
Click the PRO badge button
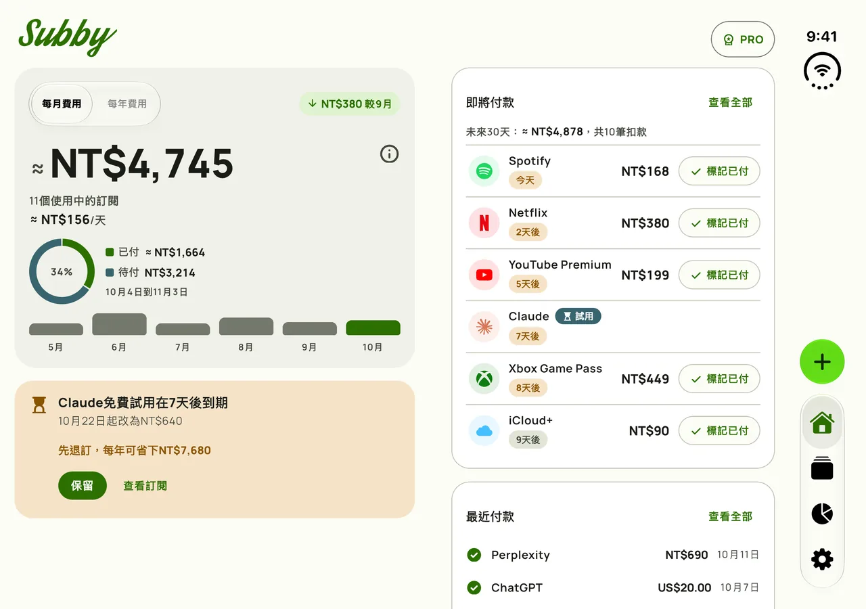tap(743, 39)
